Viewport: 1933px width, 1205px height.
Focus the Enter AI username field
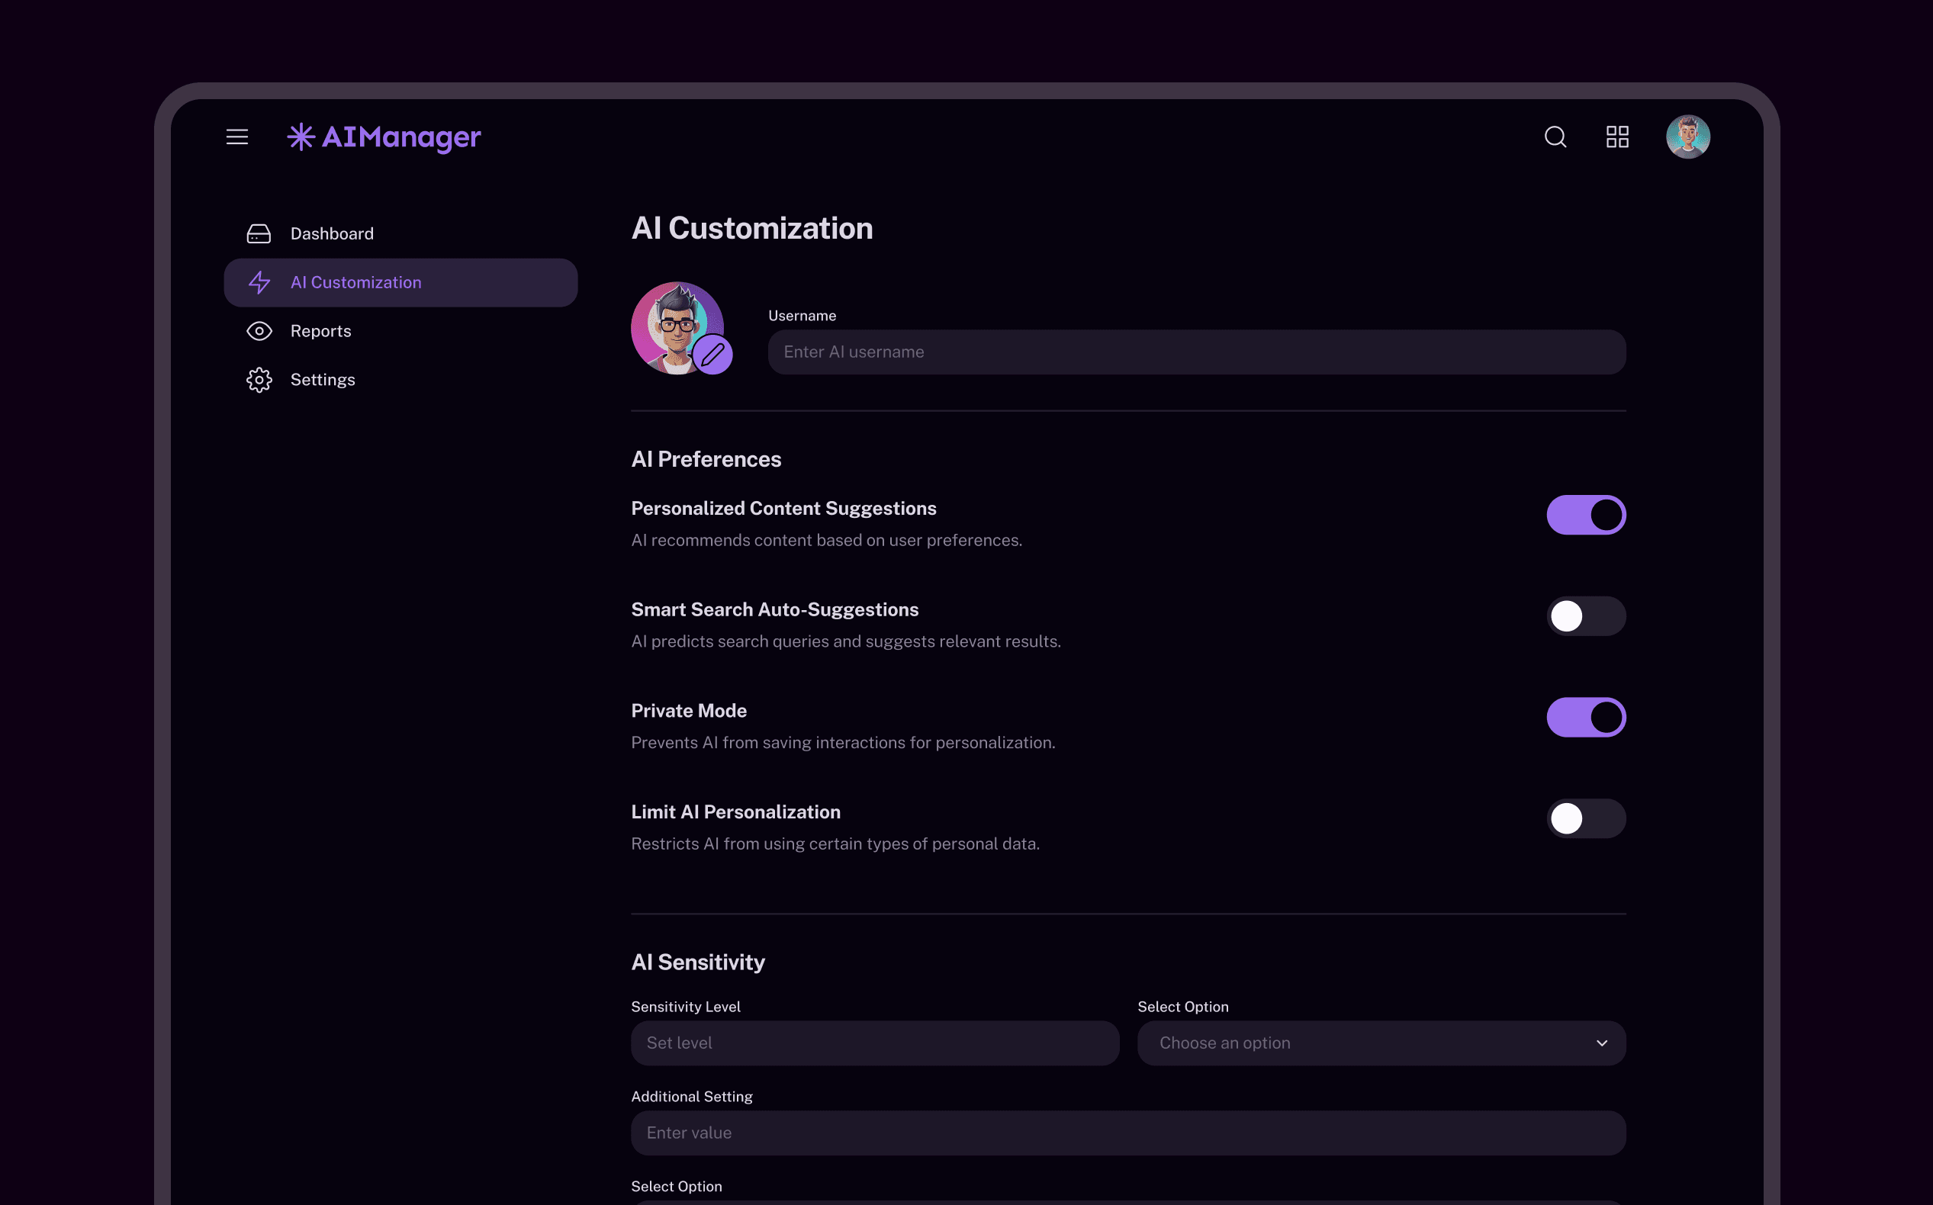click(1195, 352)
